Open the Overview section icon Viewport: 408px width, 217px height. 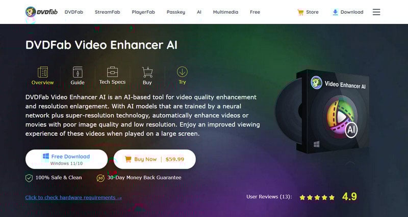click(43, 72)
